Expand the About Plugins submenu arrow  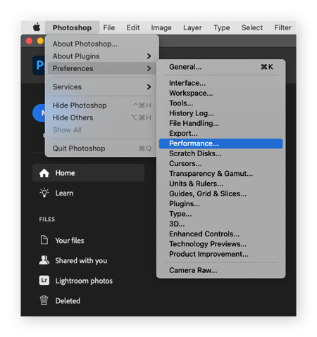(x=149, y=56)
